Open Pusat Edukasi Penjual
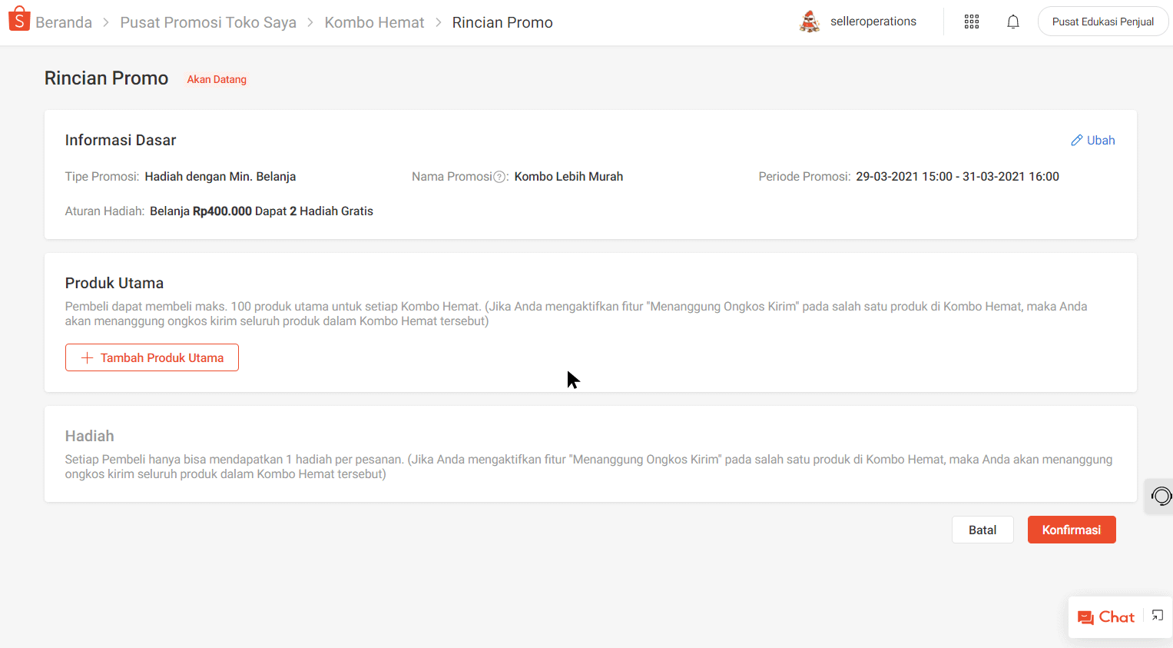The height and width of the screenshot is (648, 1173). pyautogui.click(x=1102, y=22)
